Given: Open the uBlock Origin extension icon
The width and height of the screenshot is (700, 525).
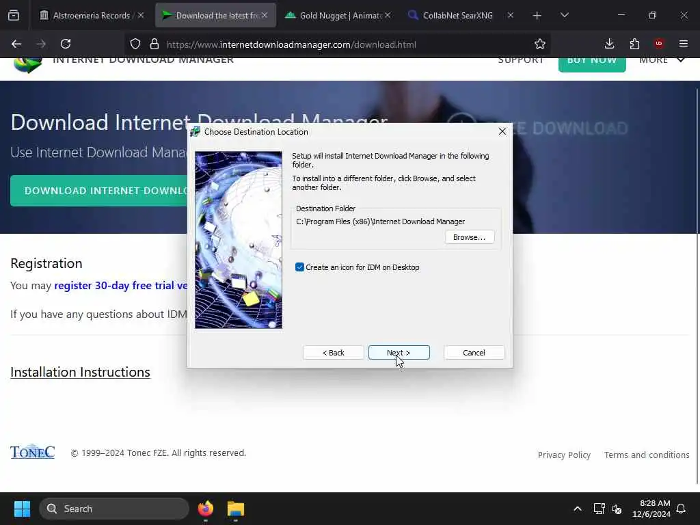Looking at the screenshot, I should [659, 44].
